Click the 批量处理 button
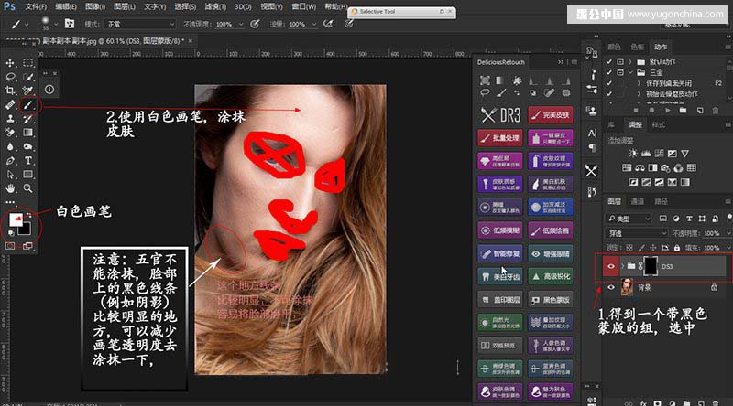733x406 pixels. 500,138
